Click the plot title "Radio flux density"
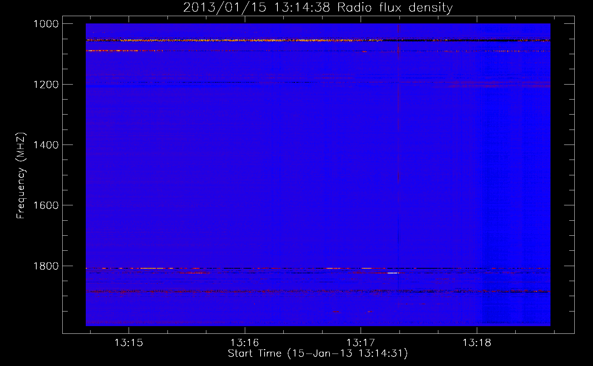This screenshot has height=366, width=593. click(x=395, y=7)
